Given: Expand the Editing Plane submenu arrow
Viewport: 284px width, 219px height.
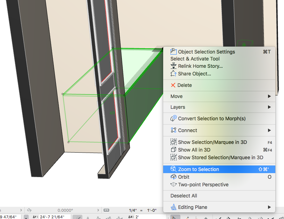Looking at the screenshot, I should click(x=269, y=207).
